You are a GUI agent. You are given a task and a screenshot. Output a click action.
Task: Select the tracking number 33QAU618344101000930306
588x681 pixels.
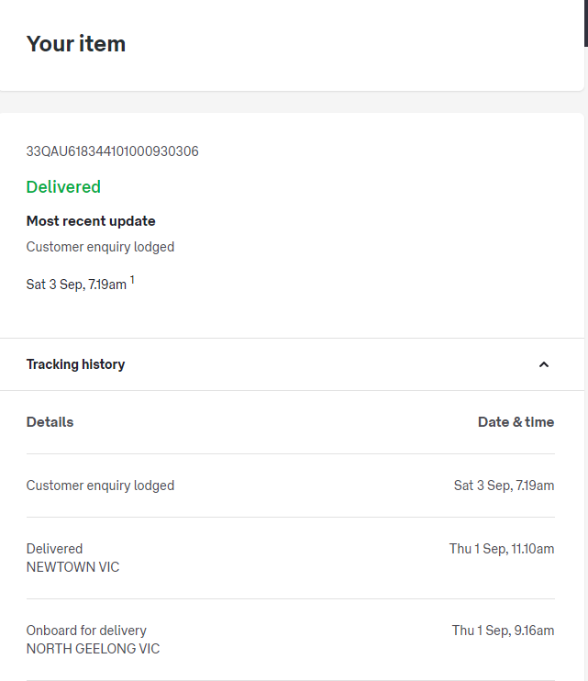point(112,151)
